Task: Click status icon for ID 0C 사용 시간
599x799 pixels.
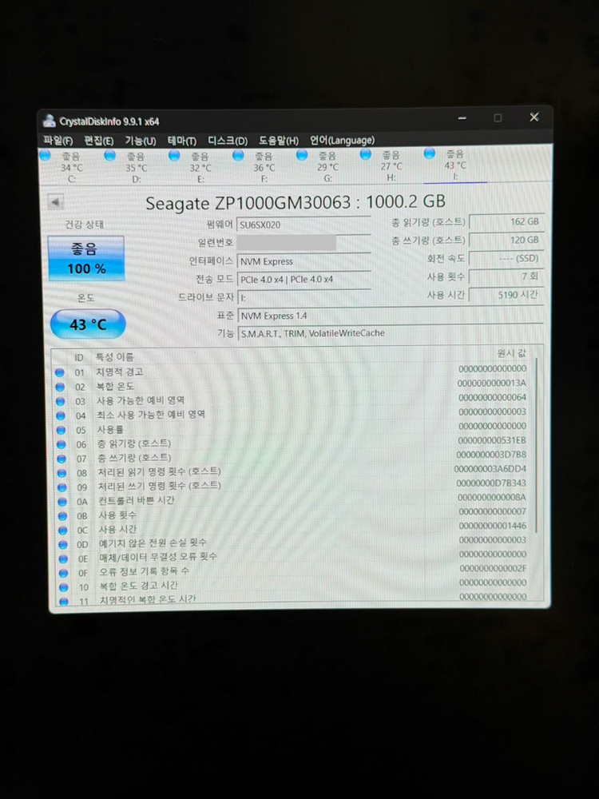Action: (62, 530)
